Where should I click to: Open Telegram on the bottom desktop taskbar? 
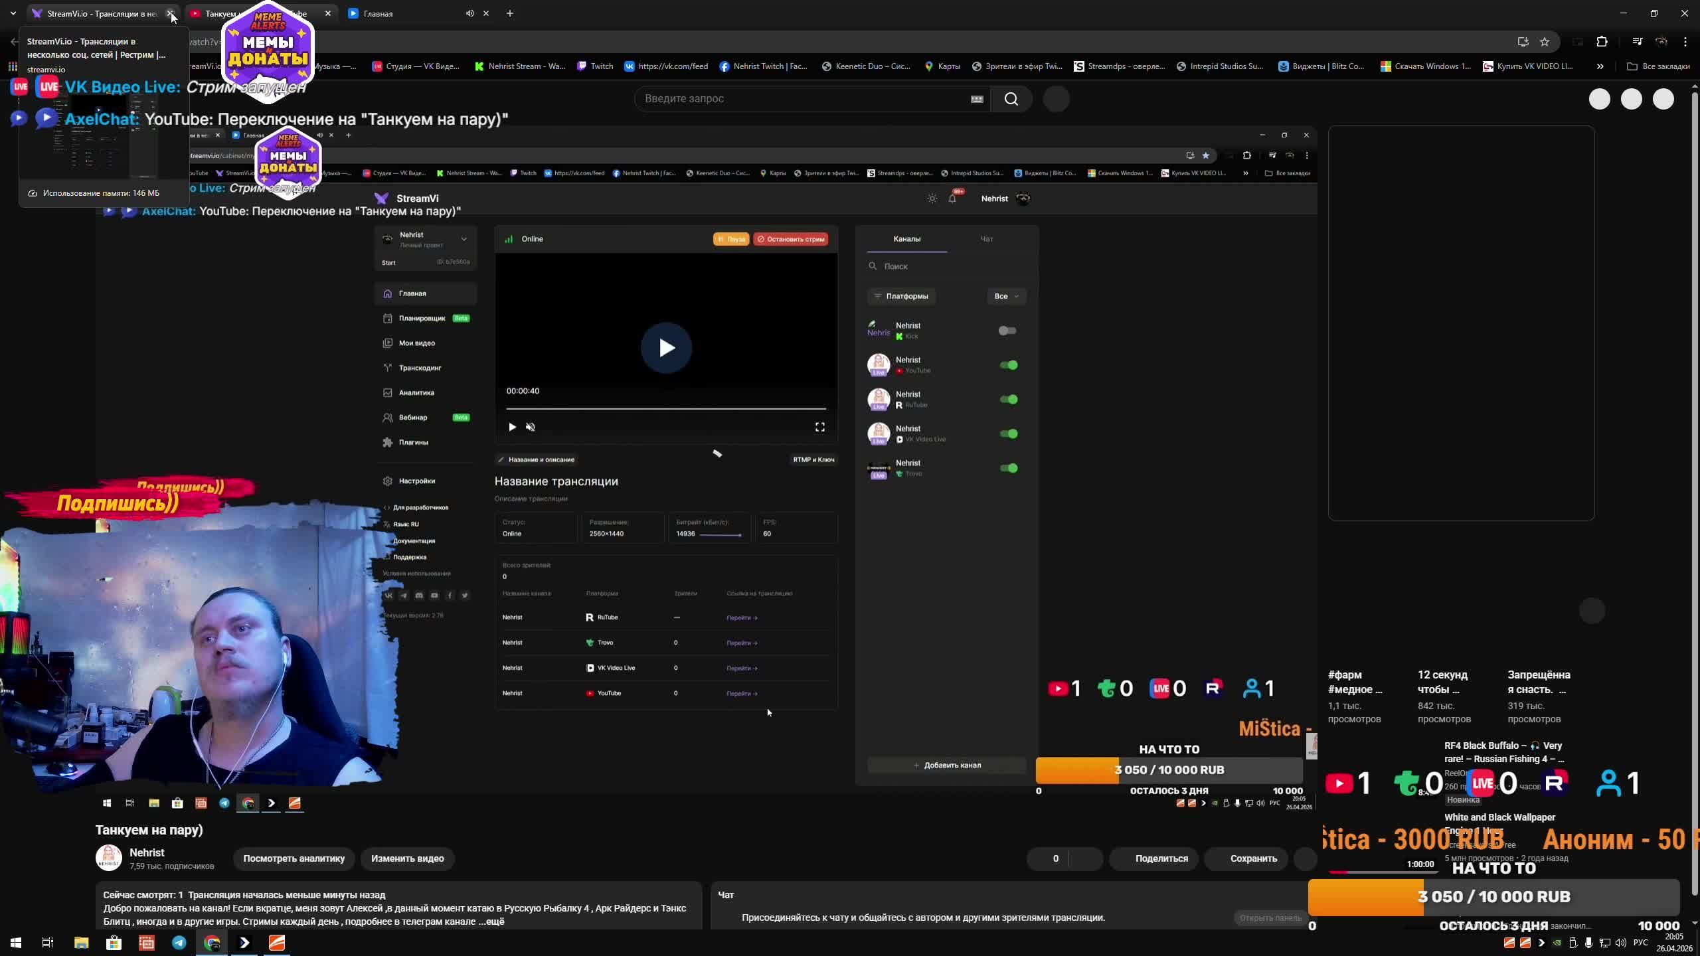pos(179,943)
